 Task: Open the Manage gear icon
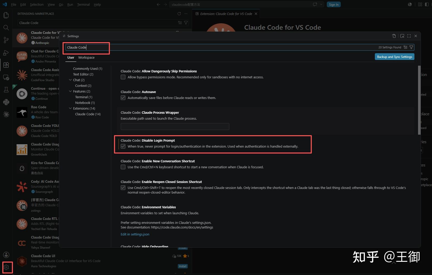point(6,267)
